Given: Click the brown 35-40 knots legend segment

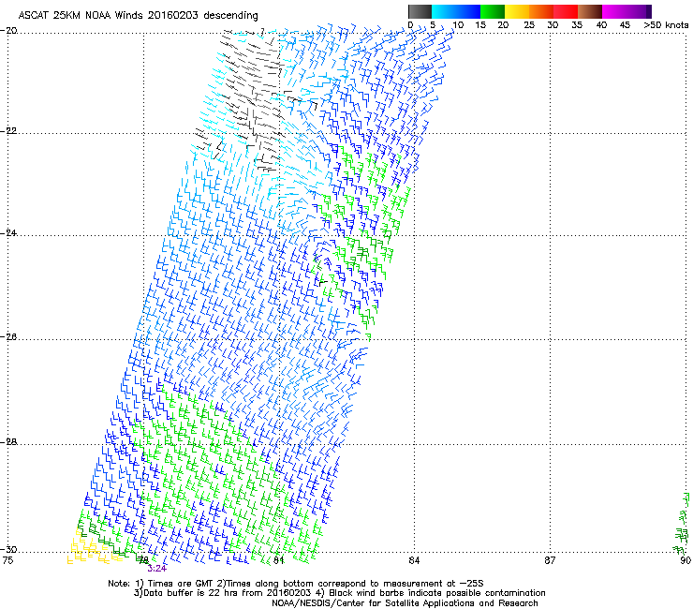Looking at the screenshot, I should click(590, 11).
